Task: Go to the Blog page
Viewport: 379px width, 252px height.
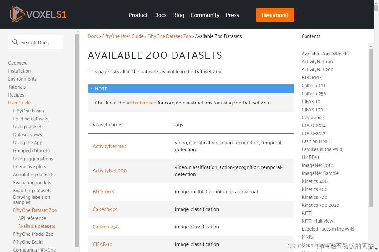Action: (x=178, y=15)
